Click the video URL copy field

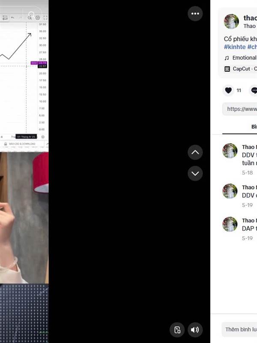tap(240, 109)
